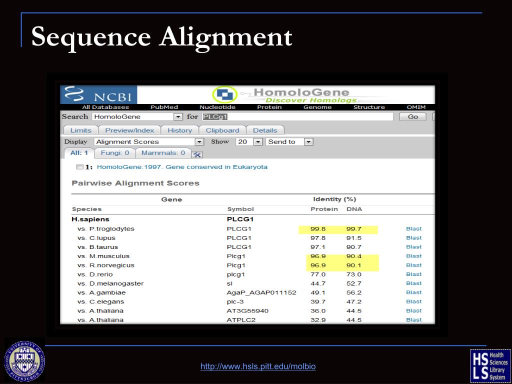
Task: Switch to the Limits tab
Action: click(x=80, y=130)
